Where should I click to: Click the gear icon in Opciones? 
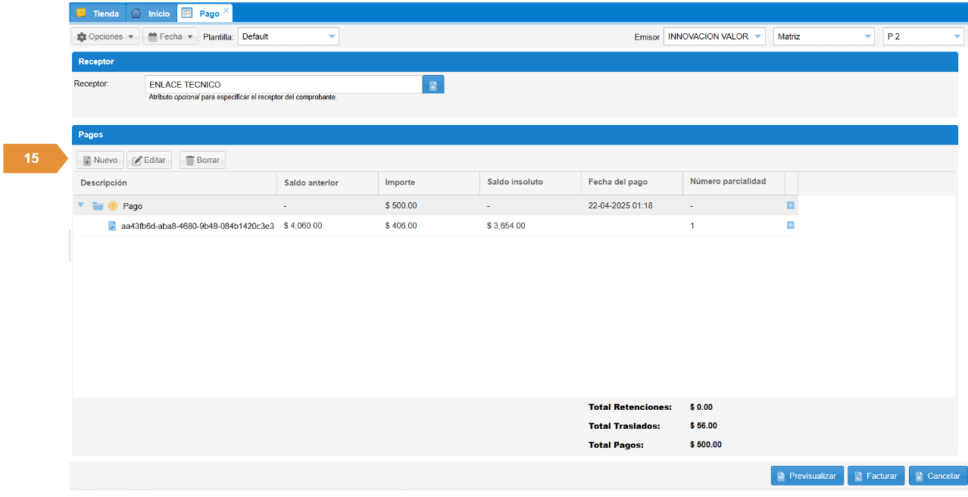(82, 36)
